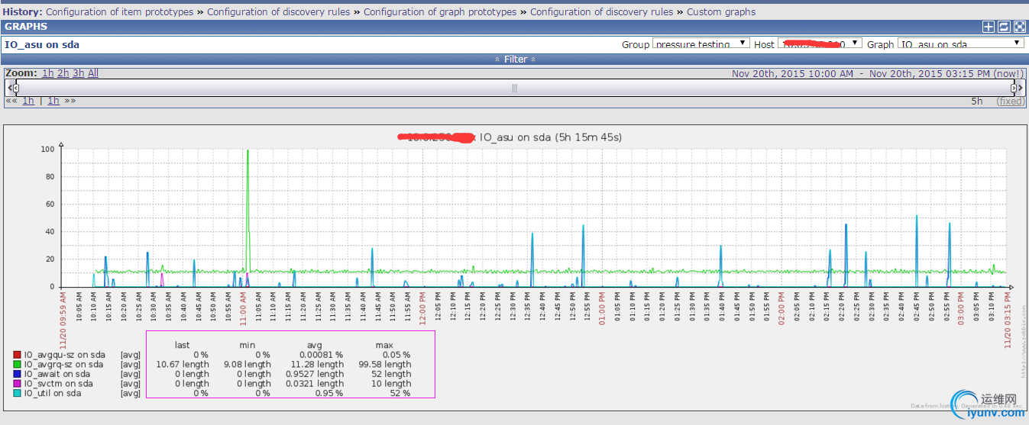Click the left arrow on the time scrollbar

11,89
